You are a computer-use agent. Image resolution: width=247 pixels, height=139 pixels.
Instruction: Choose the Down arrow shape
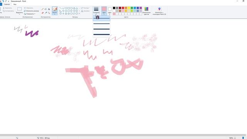click(x=61, y=14)
